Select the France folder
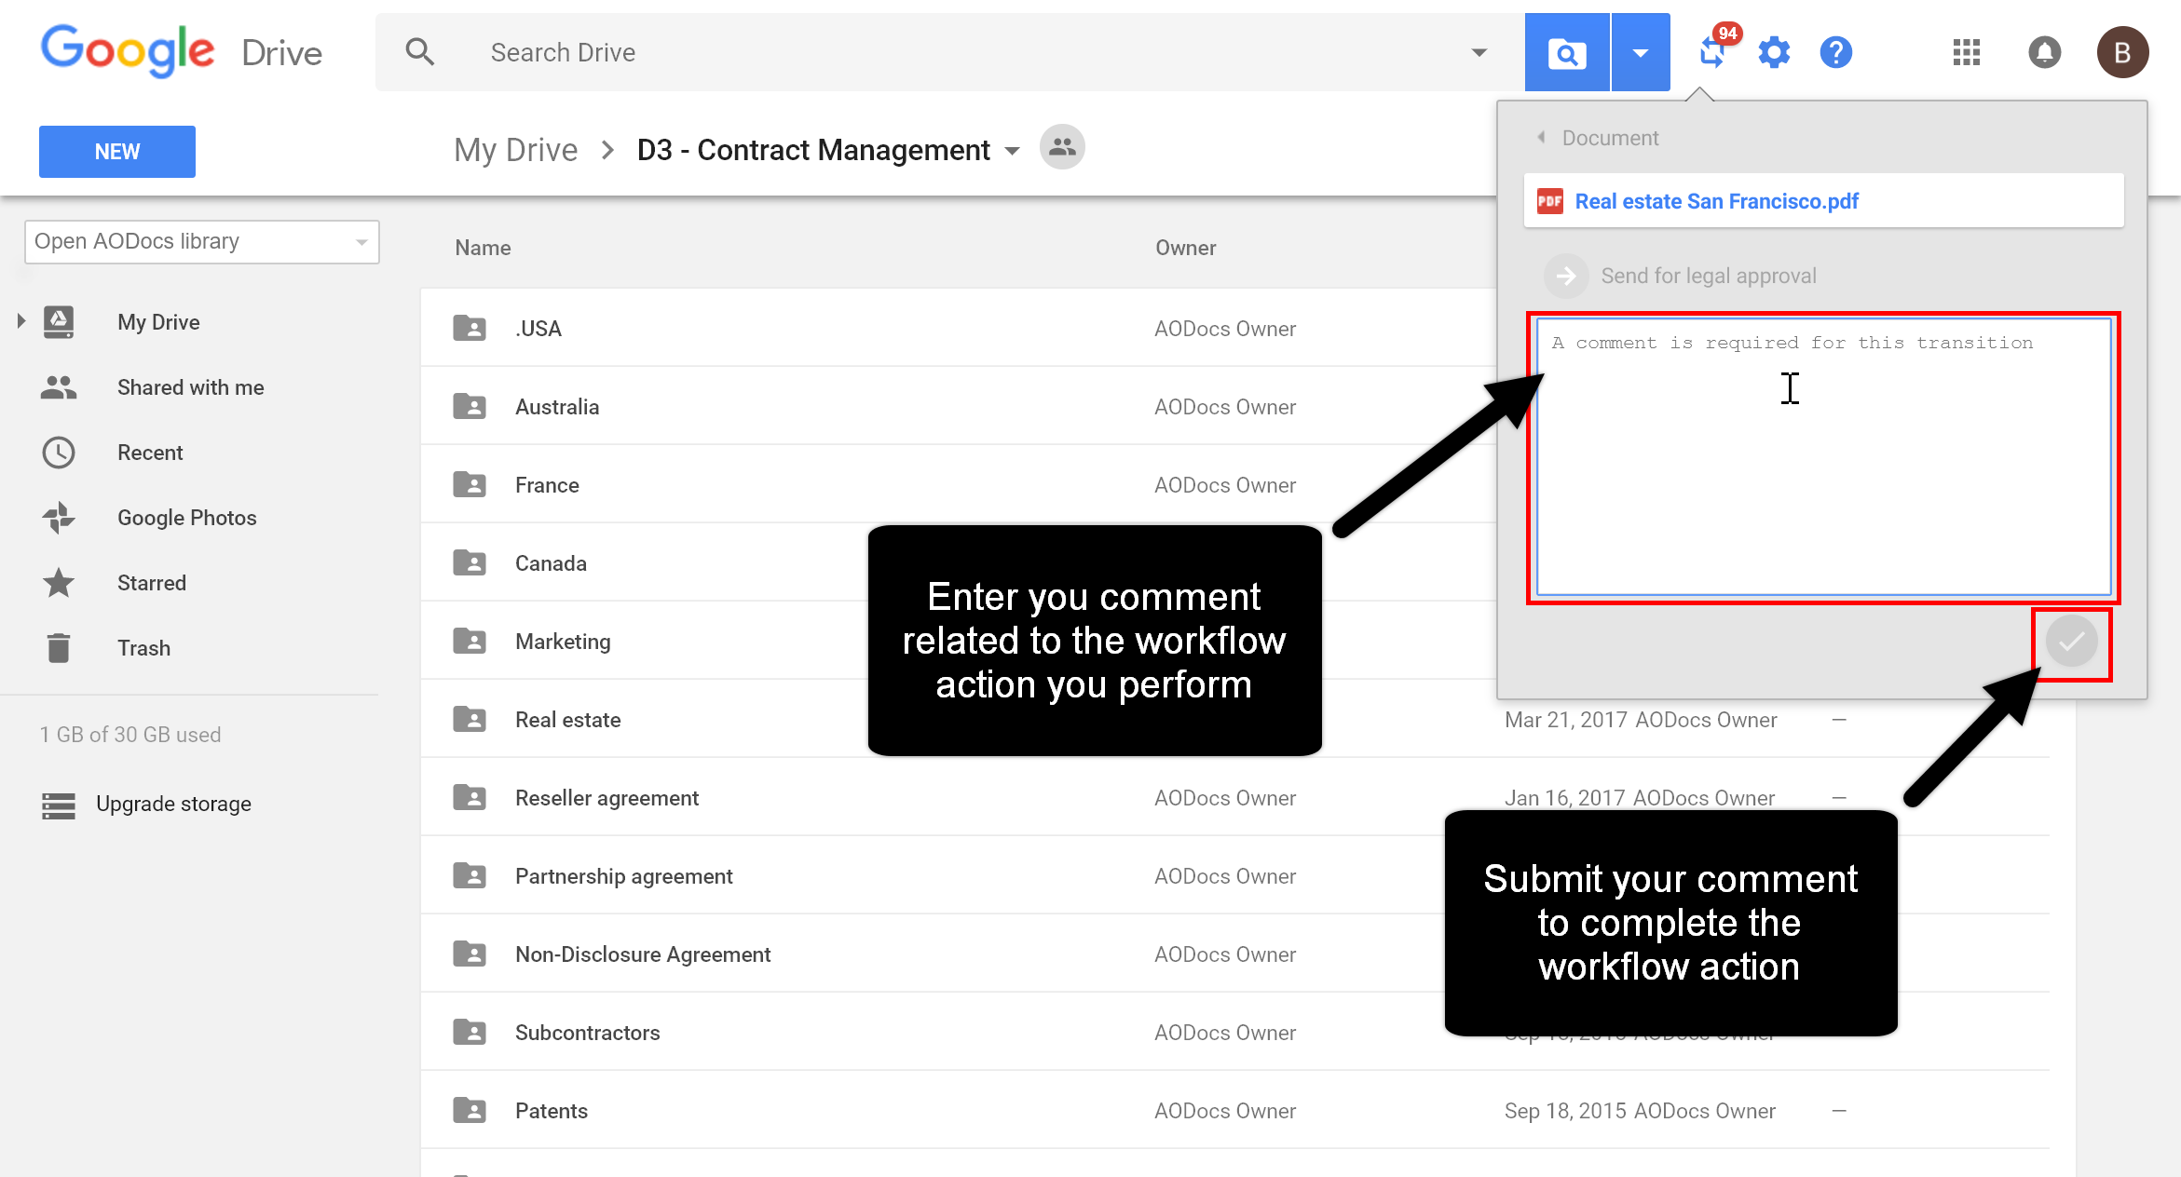This screenshot has width=2181, height=1177. (547, 485)
